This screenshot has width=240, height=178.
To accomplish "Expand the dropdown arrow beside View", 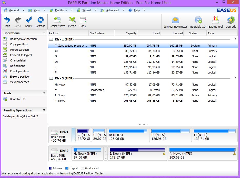I will click(x=45, y=10).
